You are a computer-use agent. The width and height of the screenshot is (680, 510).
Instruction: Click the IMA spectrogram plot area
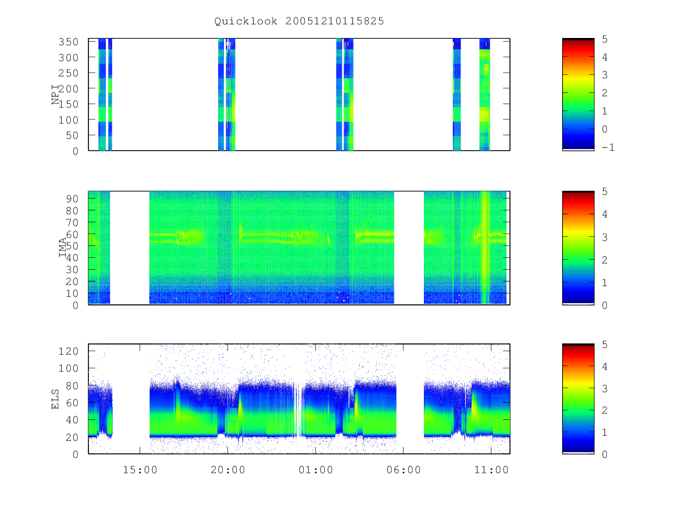pos(299,248)
